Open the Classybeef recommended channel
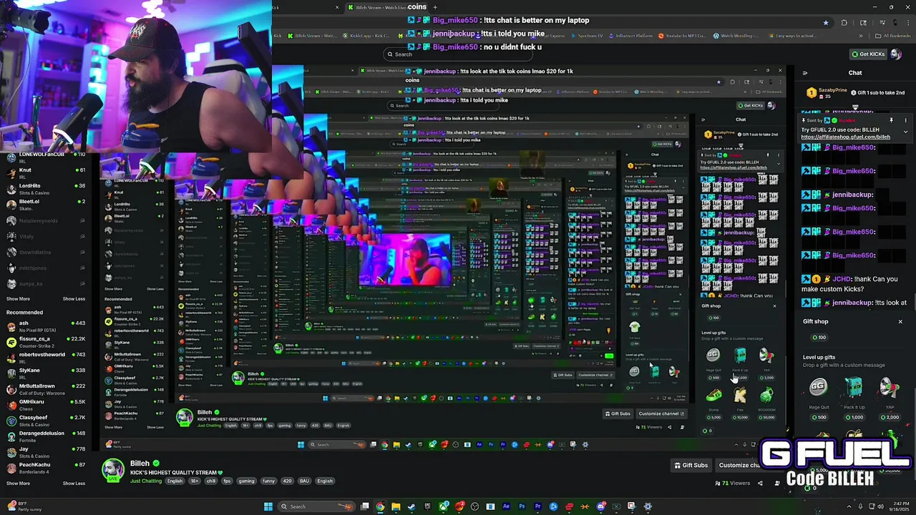 point(46,420)
